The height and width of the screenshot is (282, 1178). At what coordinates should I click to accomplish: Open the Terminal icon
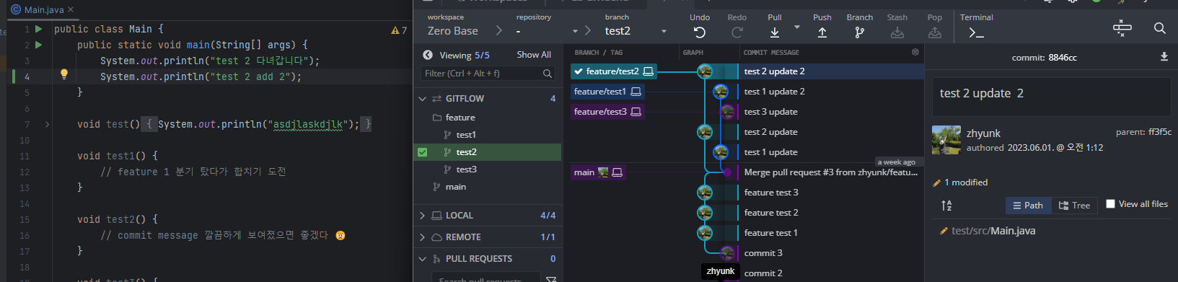click(x=976, y=32)
